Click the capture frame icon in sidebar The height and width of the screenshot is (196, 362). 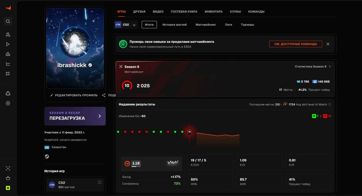click(x=8, y=168)
